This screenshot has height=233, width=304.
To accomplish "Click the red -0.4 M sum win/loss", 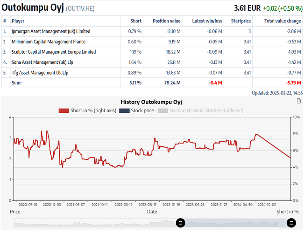I will (215, 83).
